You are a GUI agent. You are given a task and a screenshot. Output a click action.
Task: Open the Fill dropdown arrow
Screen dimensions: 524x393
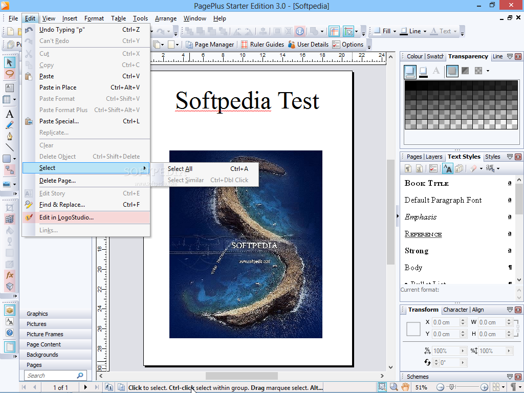pos(395,31)
